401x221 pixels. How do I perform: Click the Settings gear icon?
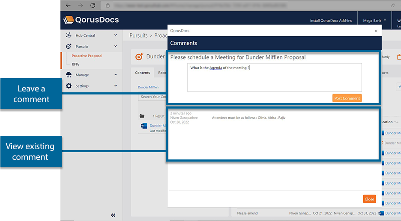pyautogui.click(x=69, y=86)
